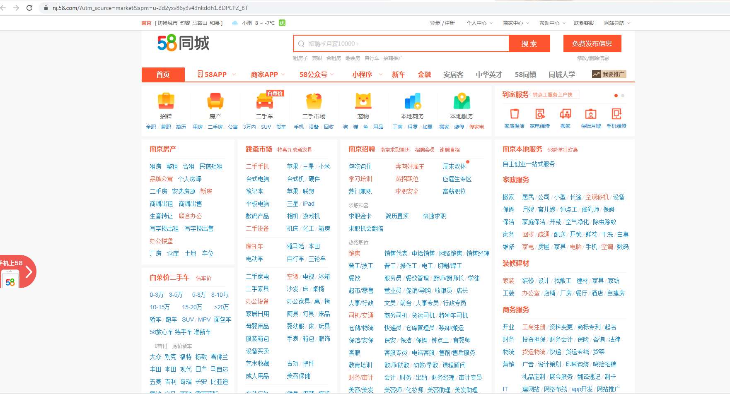
Task: Open 月嫂 under 家政服务
Action: point(528,209)
